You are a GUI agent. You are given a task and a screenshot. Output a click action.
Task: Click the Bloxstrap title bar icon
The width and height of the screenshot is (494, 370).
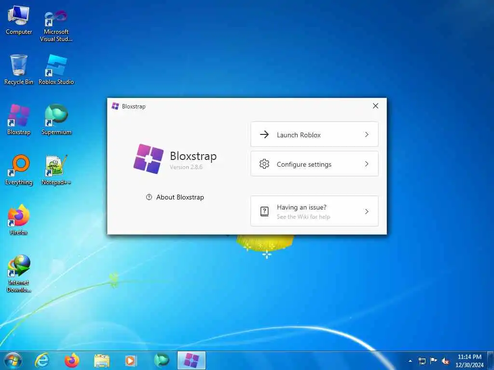115,106
